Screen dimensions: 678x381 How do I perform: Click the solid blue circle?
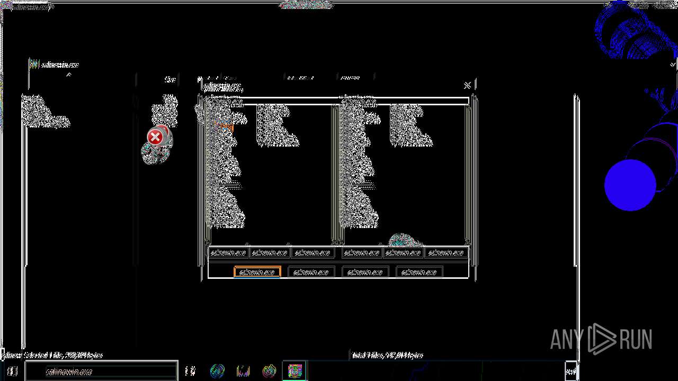tap(630, 185)
